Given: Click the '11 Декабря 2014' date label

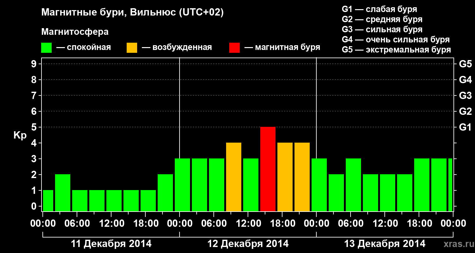Looking at the screenshot, I should [x=111, y=244].
